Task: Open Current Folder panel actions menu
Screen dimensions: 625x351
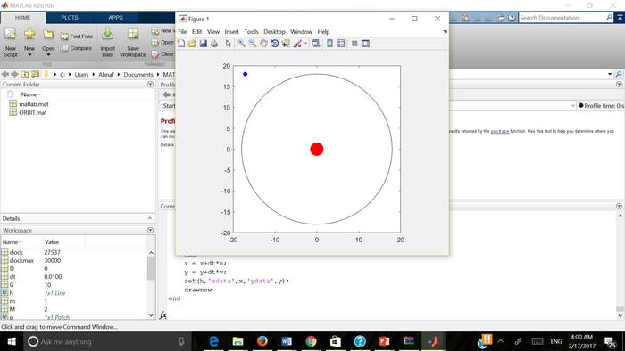Action: tap(150, 85)
